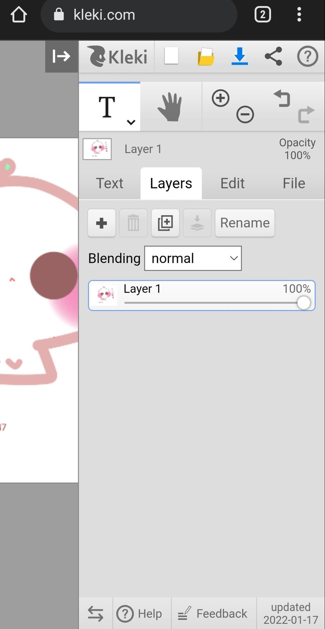
Task: Click the Rename layer button
Action: pyautogui.click(x=245, y=223)
